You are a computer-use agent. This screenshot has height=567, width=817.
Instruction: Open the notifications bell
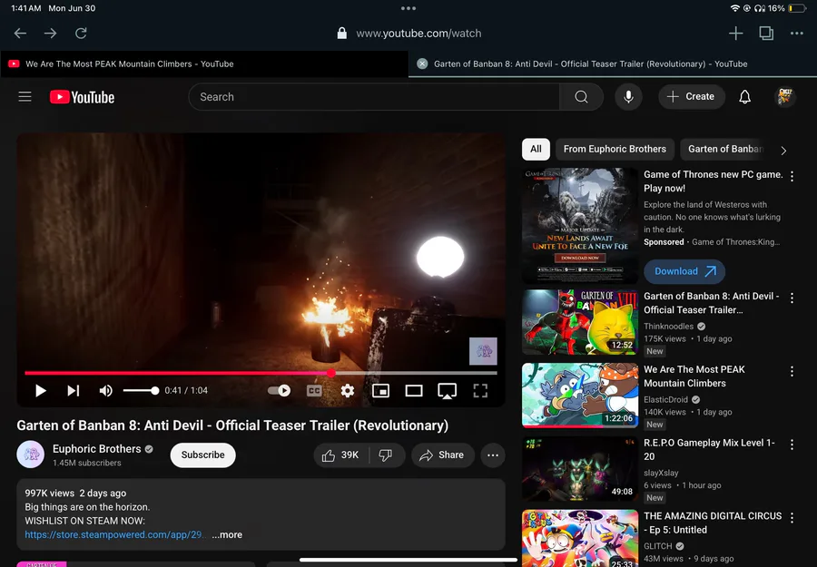(x=745, y=97)
